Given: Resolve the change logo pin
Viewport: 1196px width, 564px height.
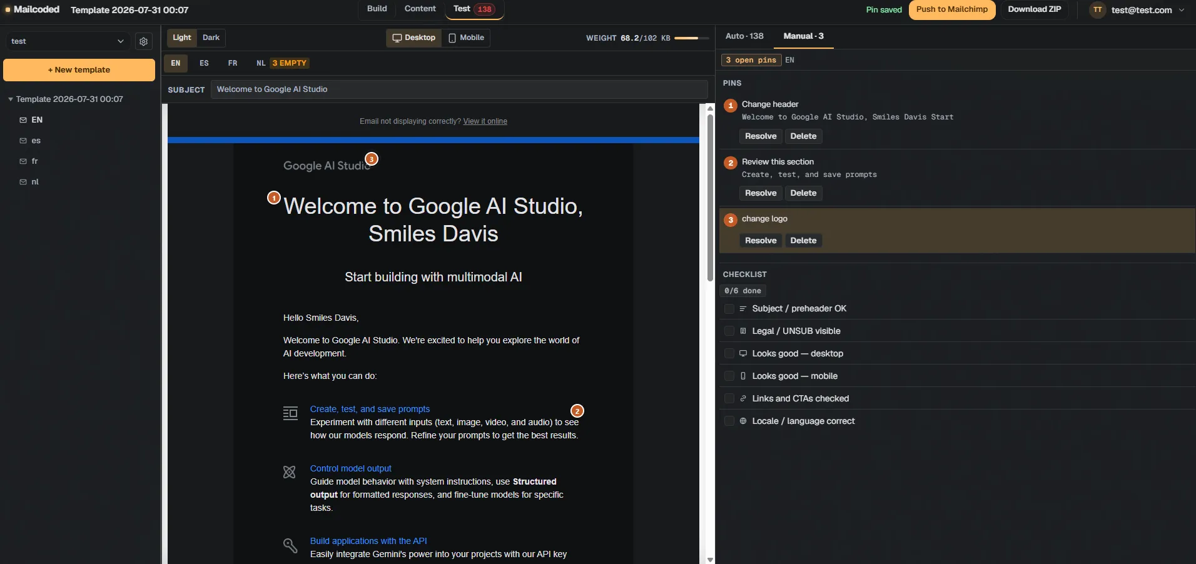Looking at the screenshot, I should (x=761, y=241).
